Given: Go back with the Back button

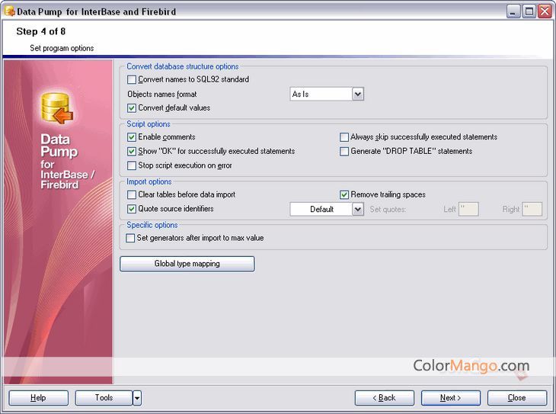Looking at the screenshot, I should pos(385,398).
